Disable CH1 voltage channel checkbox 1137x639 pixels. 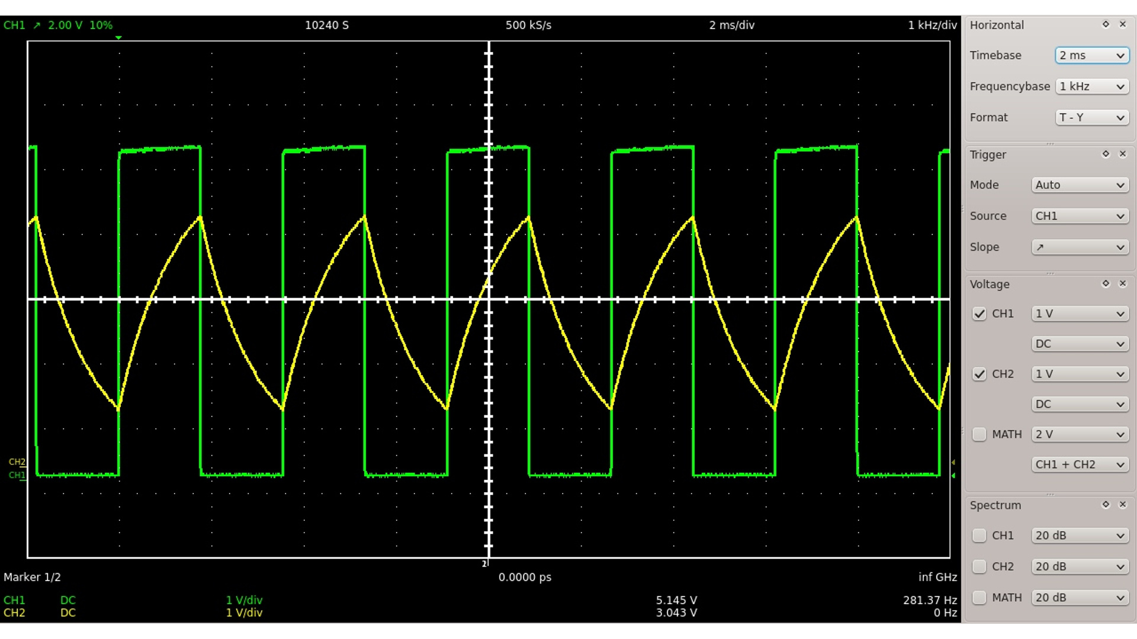[979, 314]
